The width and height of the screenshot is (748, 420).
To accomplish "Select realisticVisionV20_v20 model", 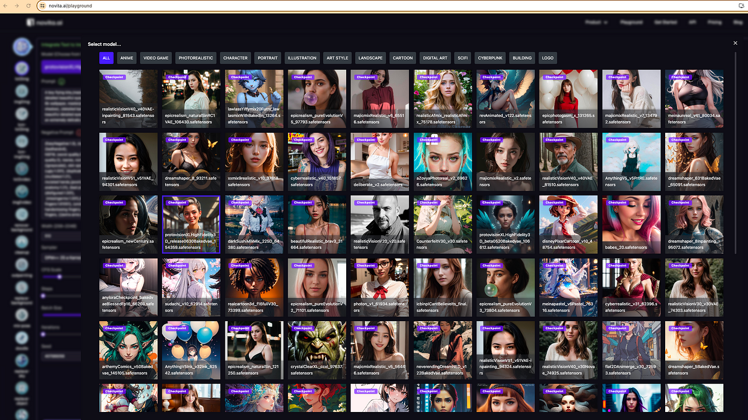I will pyautogui.click(x=380, y=224).
